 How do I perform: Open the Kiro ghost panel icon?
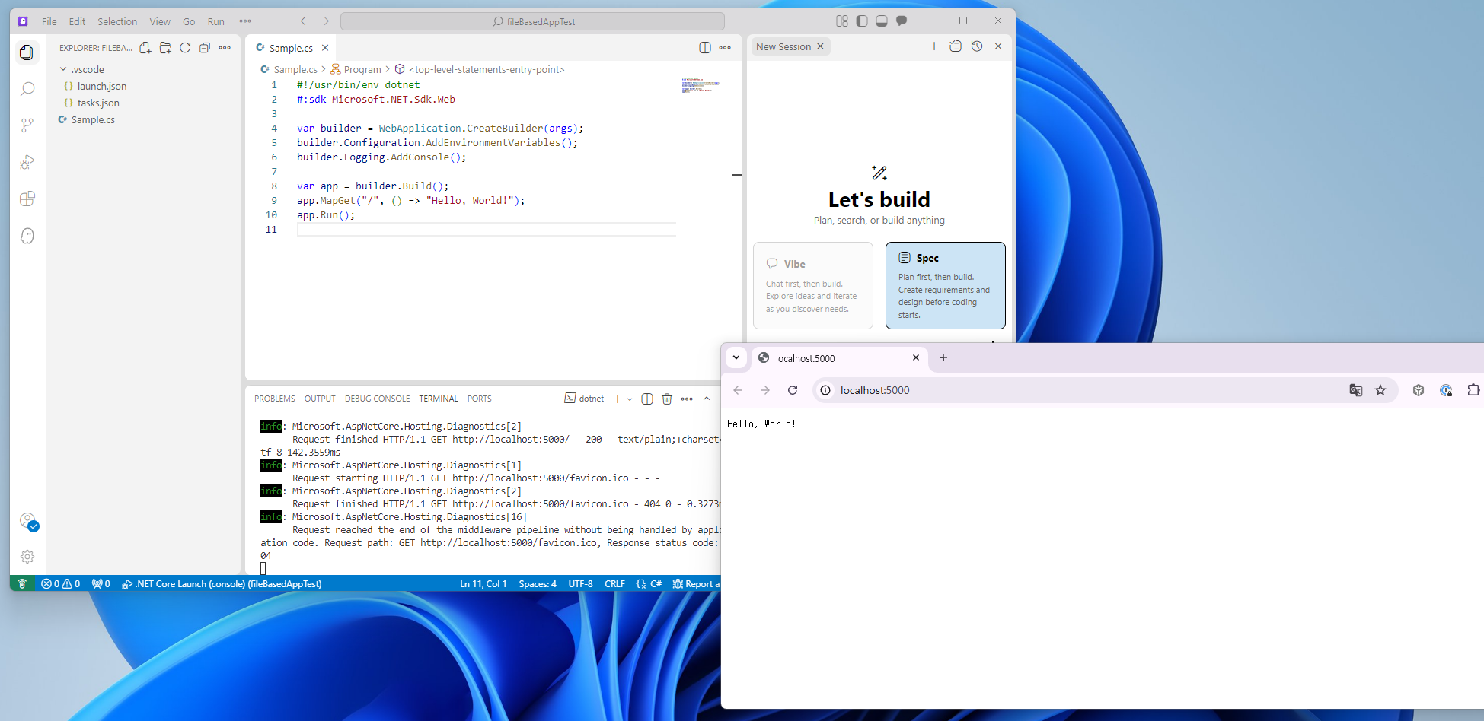pos(27,236)
